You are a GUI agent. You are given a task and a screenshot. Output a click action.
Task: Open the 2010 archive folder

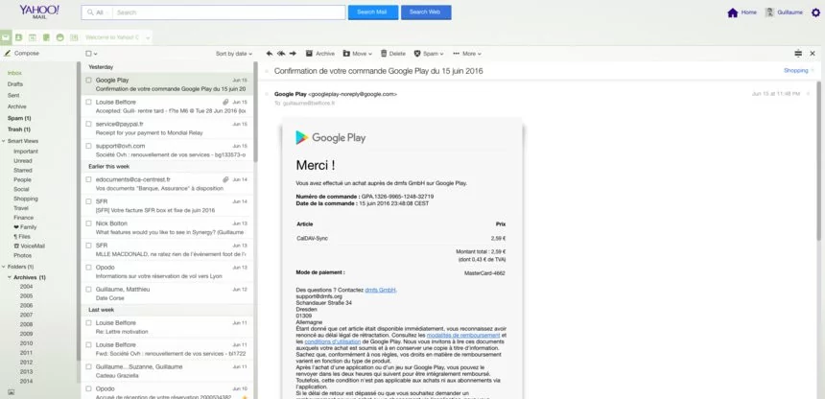(x=26, y=343)
